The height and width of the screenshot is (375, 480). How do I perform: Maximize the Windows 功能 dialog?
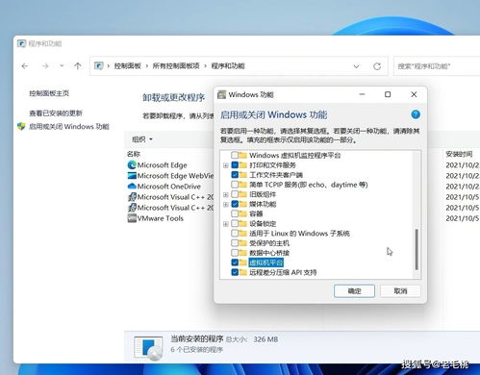point(388,94)
